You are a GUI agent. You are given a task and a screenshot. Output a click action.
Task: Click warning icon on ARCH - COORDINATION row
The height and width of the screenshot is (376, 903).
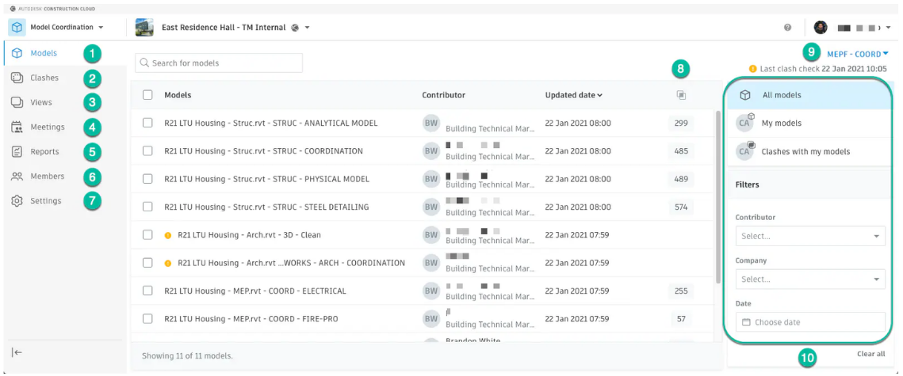point(168,263)
